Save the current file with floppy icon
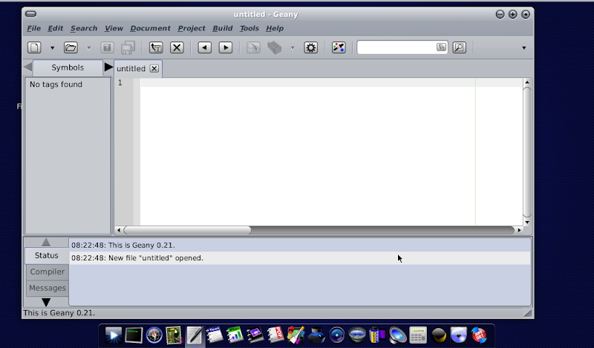This screenshot has width=594, height=348. 107,47
